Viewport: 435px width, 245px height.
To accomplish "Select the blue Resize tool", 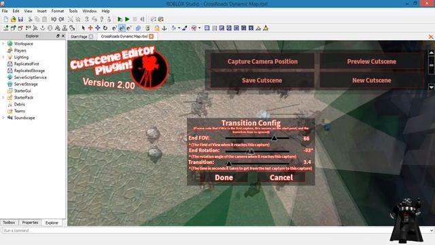I will 98,28.
